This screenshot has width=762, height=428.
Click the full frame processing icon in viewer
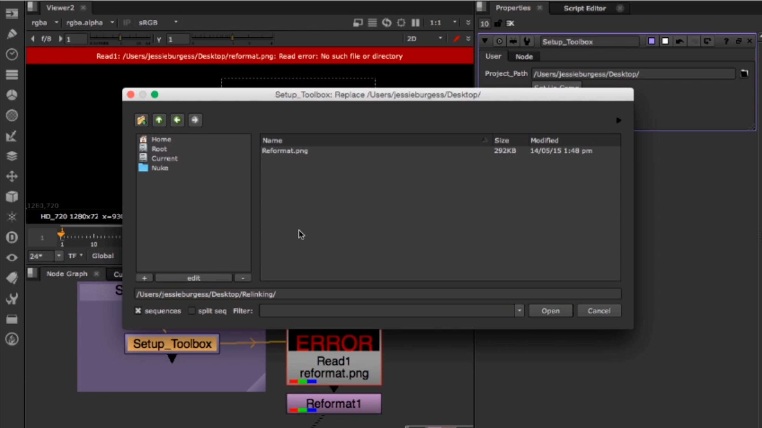pyautogui.click(x=372, y=23)
